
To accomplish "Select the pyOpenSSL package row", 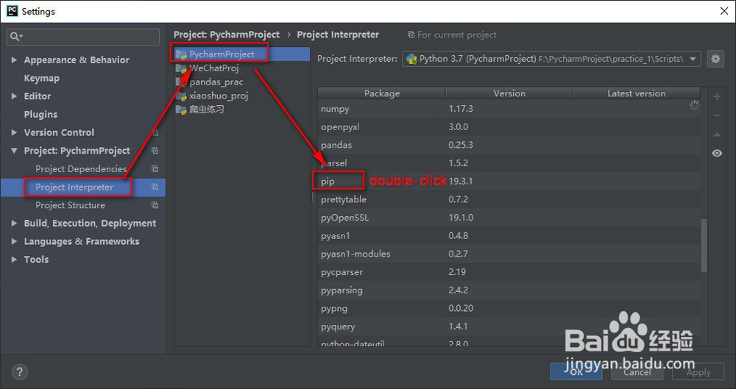I will pyautogui.click(x=509, y=218).
